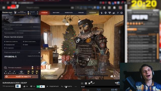Click the thumbs up like icon
Viewport: 161px width, 91px height.
24,86
